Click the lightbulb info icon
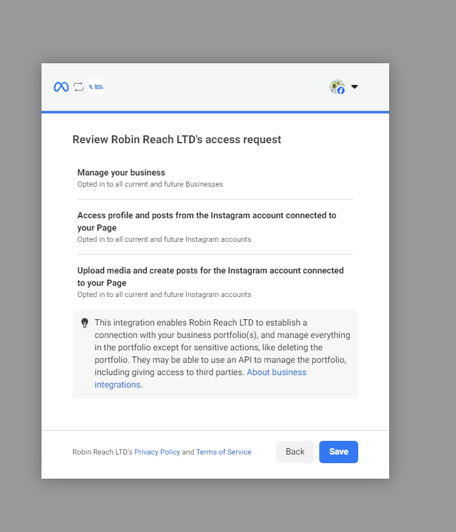 85,322
